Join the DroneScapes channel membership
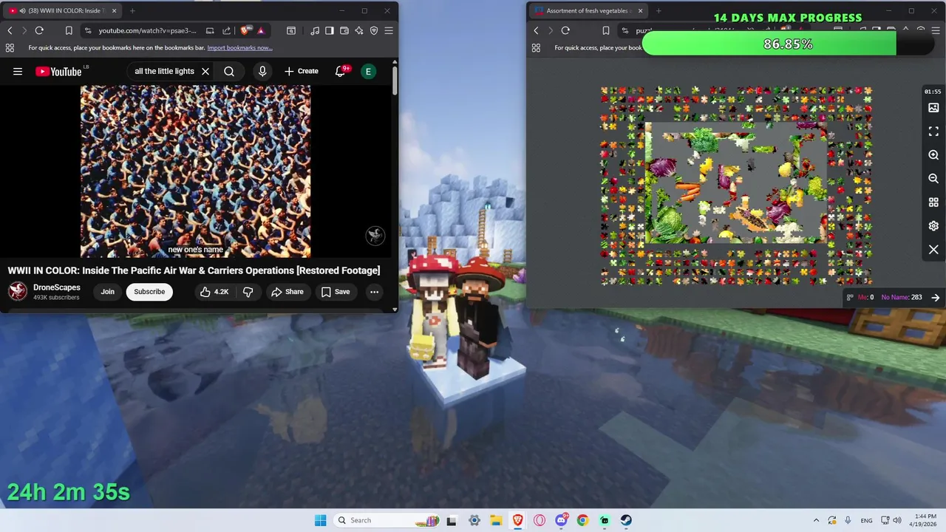Screen dimensions: 946x532 [108, 292]
